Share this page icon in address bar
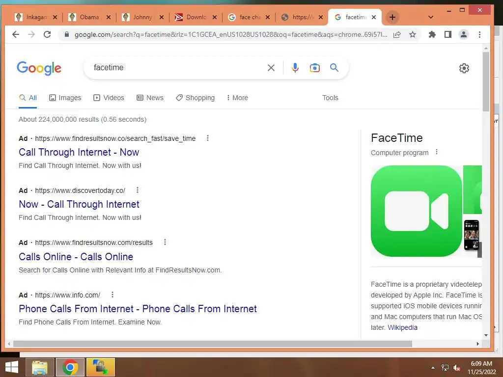Viewport: 503px width, 377px height. point(397,35)
